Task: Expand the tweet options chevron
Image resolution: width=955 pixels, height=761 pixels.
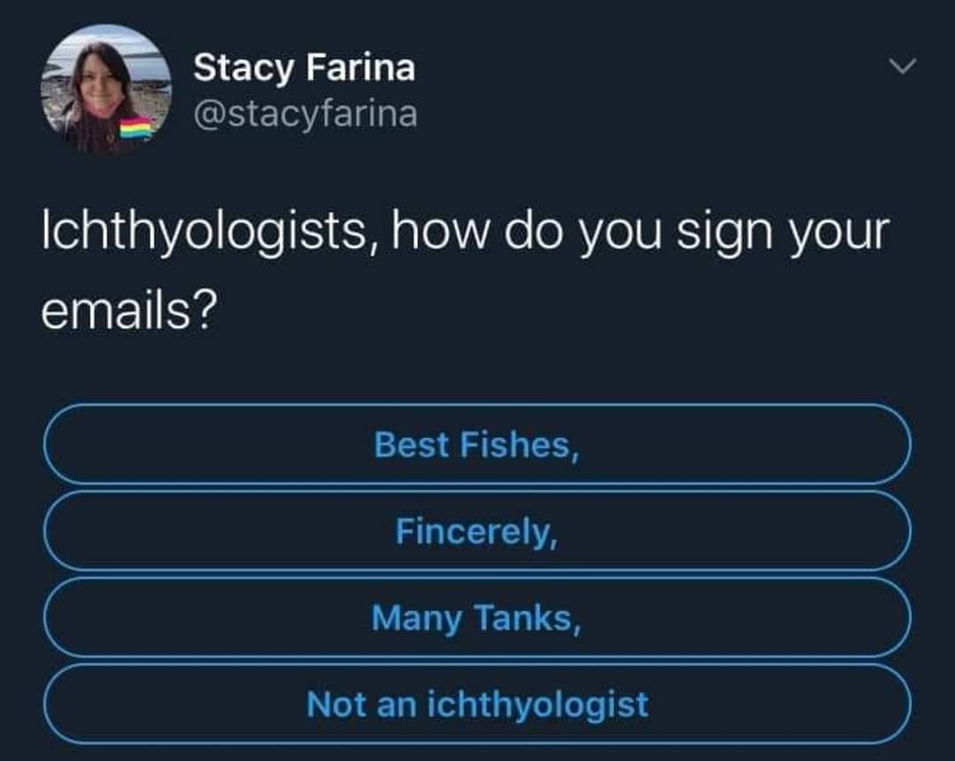Action: click(x=902, y=66)
